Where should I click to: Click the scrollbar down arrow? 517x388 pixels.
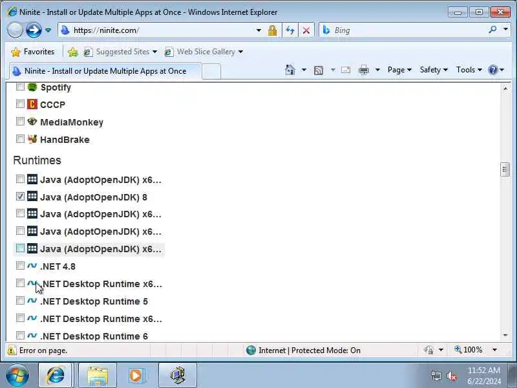pyautogui.click(x=505, y=335)
